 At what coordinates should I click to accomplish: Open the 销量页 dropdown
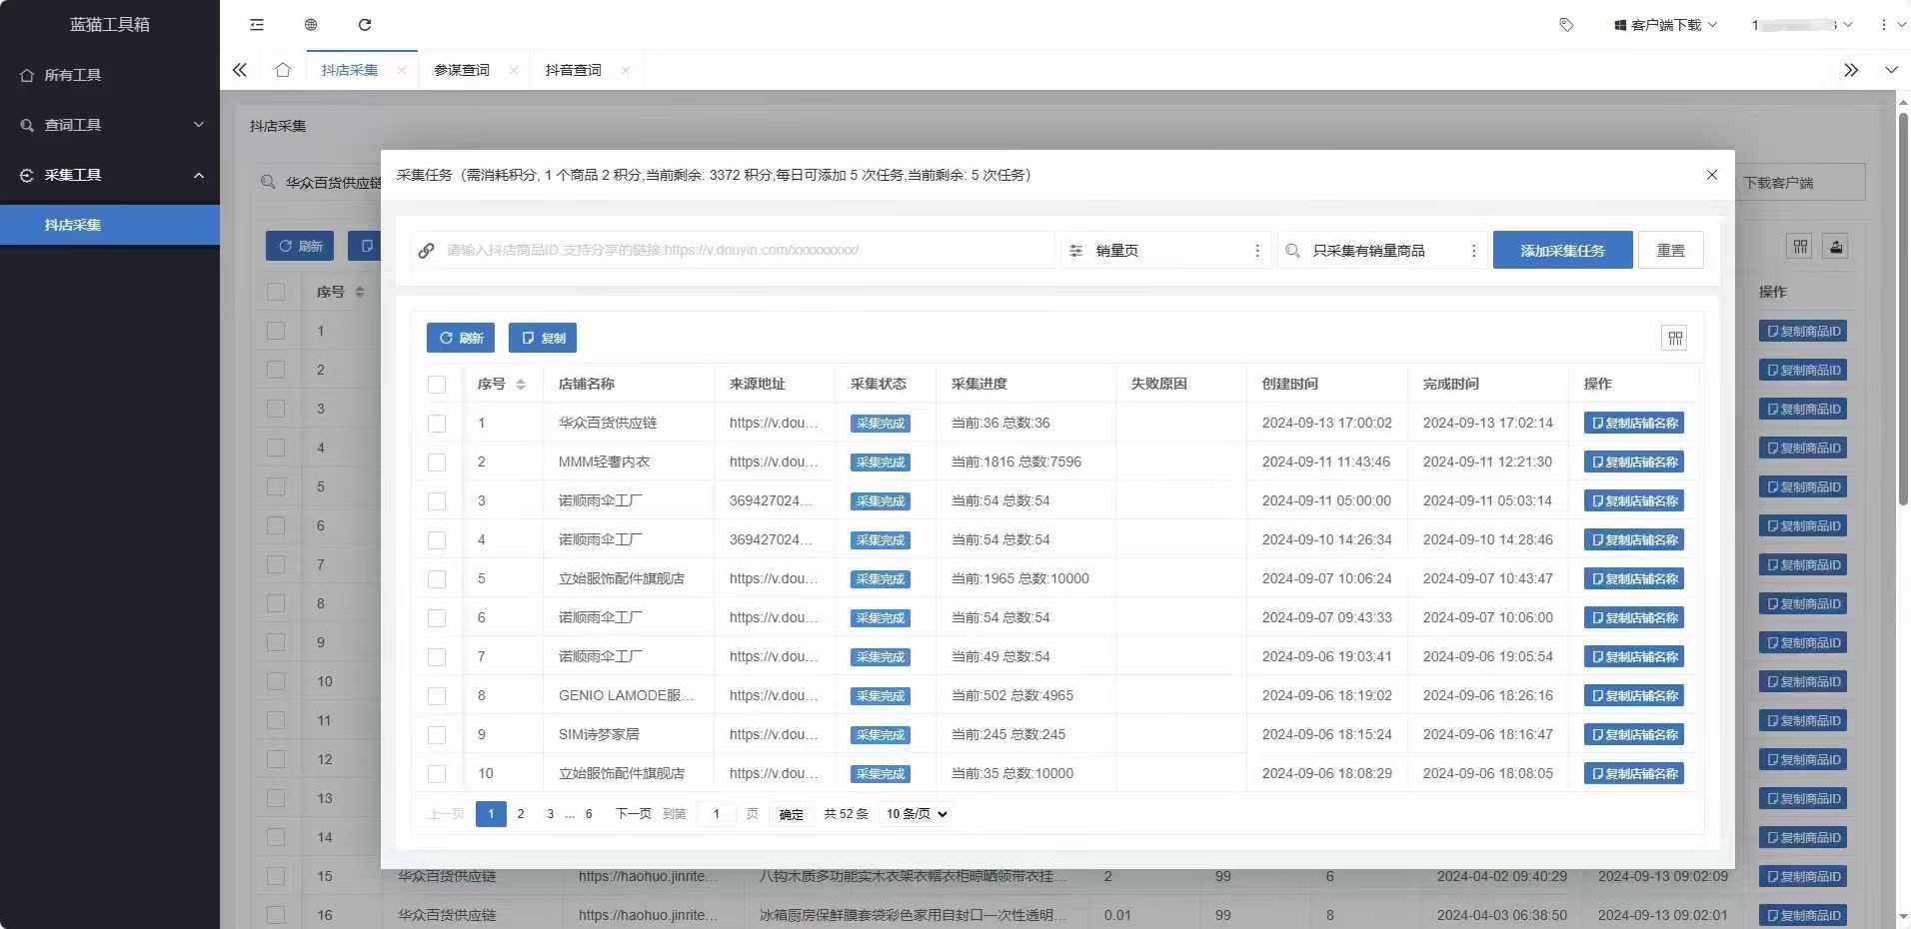[1166, 251]
